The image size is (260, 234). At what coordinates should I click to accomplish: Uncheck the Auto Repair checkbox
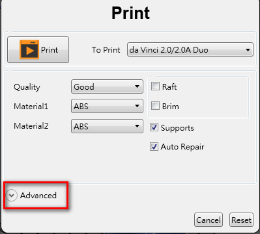click(x=154, y=147)
